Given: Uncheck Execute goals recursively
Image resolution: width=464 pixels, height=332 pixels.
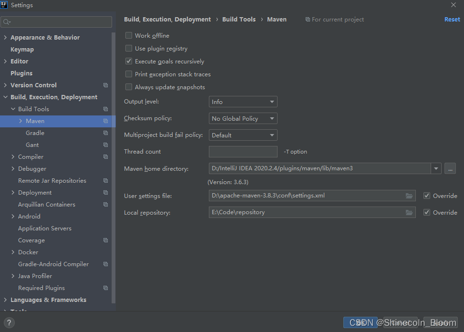Looking at the screenshot, I should tap(129, 61).
